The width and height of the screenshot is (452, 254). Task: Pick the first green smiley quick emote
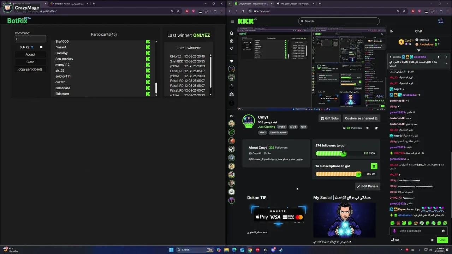pos(393,223)
